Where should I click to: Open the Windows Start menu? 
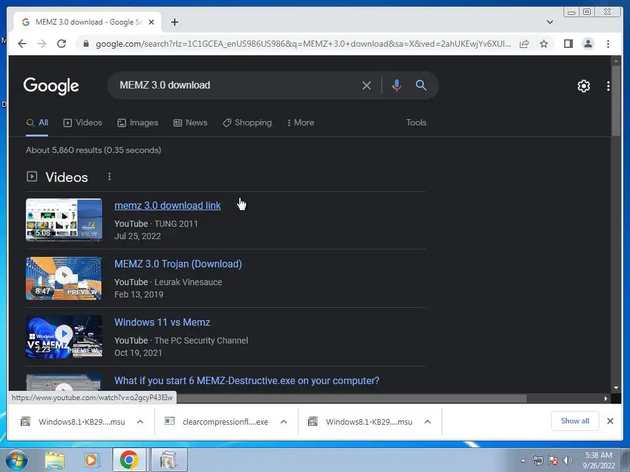[x=17, y=460]
